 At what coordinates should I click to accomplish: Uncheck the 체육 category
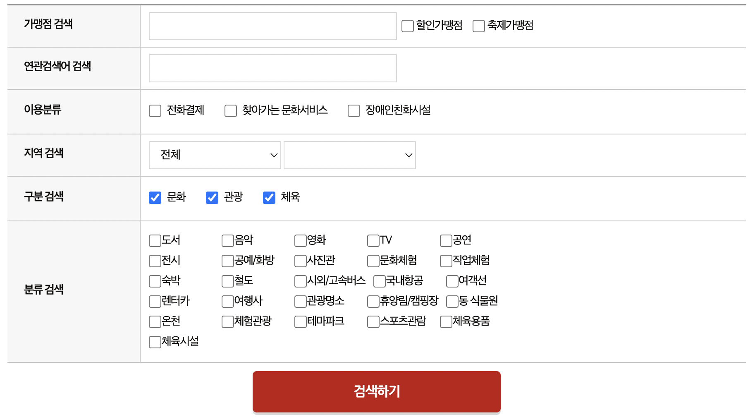[269, 198]
